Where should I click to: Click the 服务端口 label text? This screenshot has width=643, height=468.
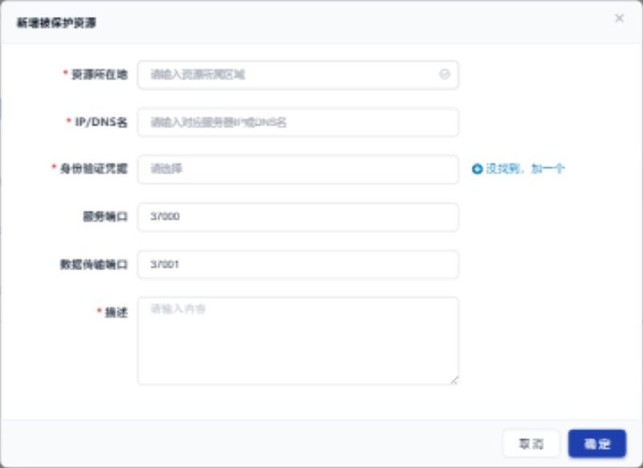click(x=105, y=216)
